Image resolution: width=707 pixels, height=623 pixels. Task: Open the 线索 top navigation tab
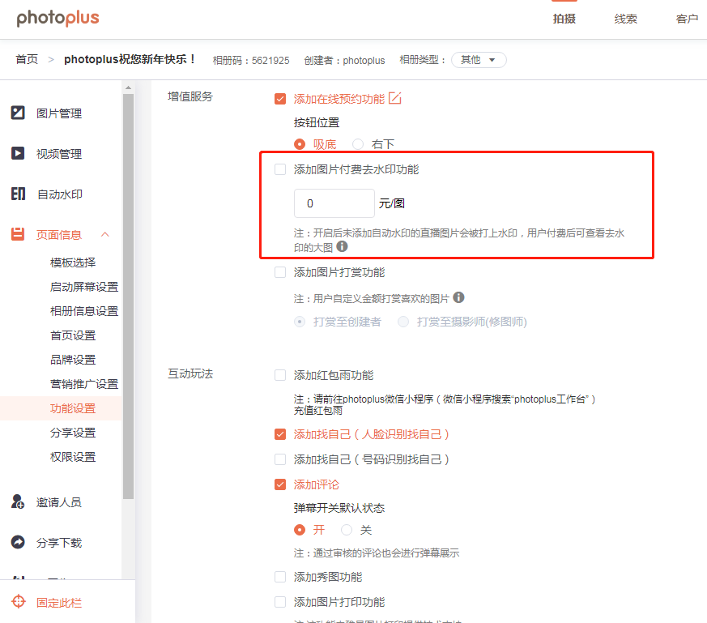(x=625, y=19)
